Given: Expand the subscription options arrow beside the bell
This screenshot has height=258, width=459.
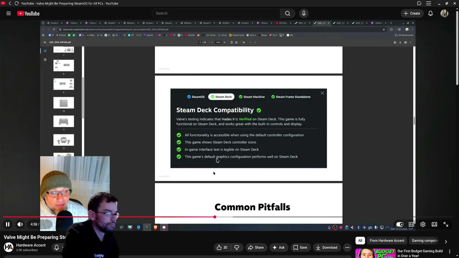Looking at the screenshot, I should [63, 247].
